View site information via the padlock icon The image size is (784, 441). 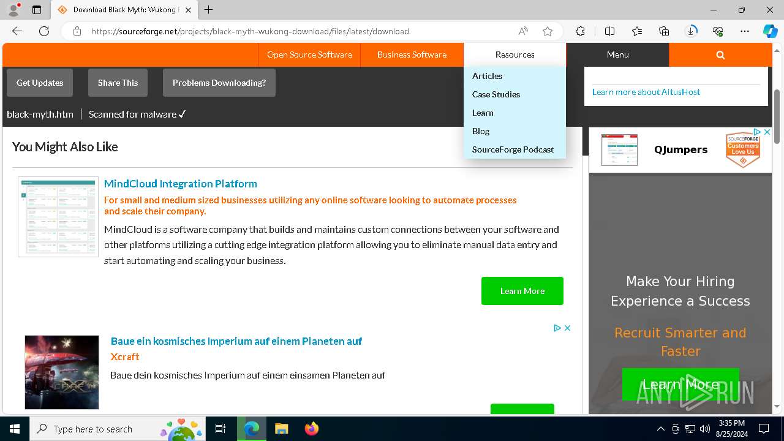(77, 31)
